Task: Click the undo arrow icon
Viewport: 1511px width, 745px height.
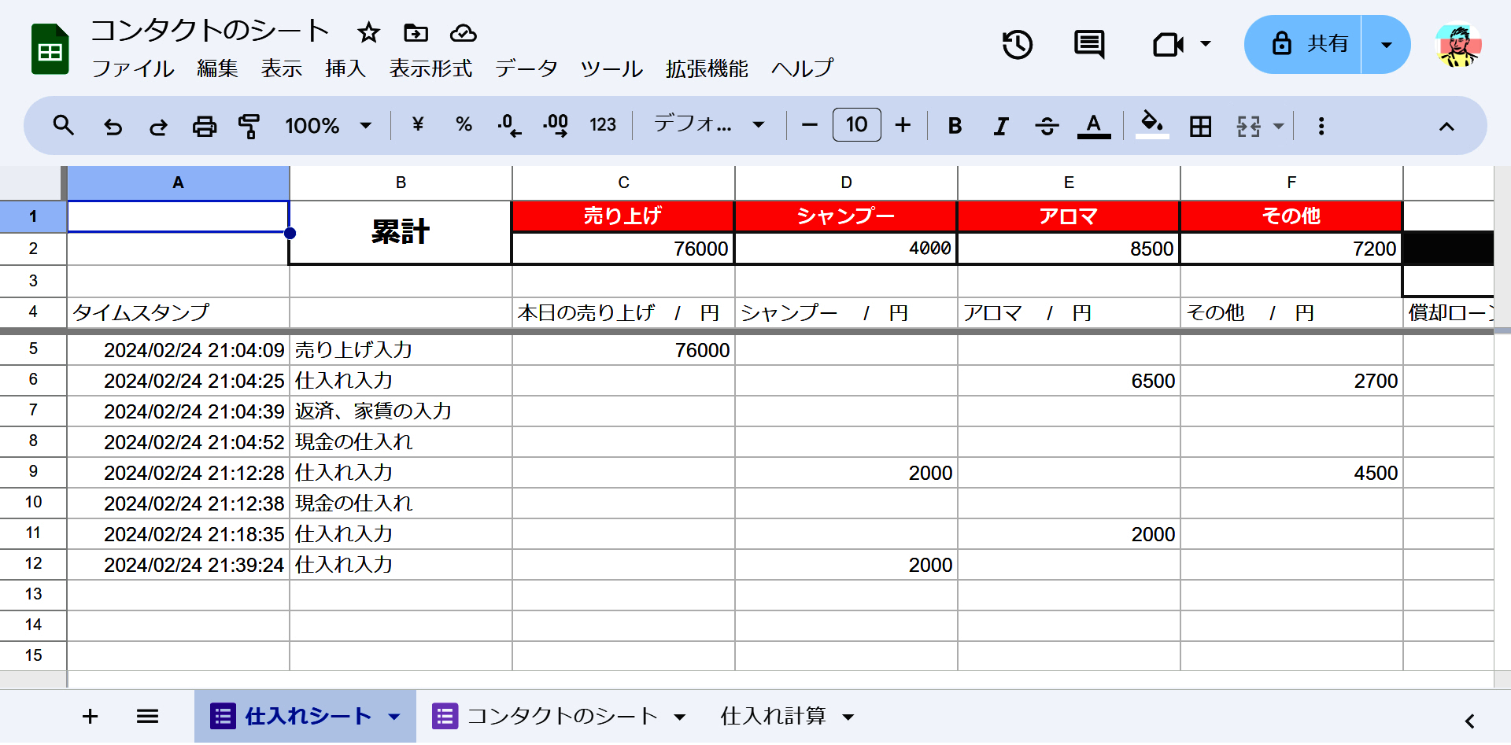Action: coord(113,126)
